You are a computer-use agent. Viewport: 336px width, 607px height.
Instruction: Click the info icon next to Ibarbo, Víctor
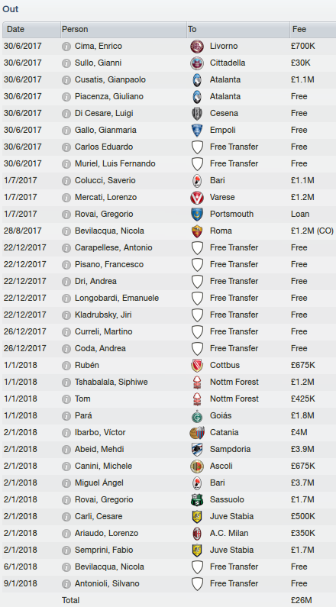[66, 432]
